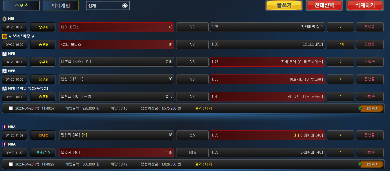390x171 pixels.
Task: Click the second NBA logo icon
Action: [4, 144]
